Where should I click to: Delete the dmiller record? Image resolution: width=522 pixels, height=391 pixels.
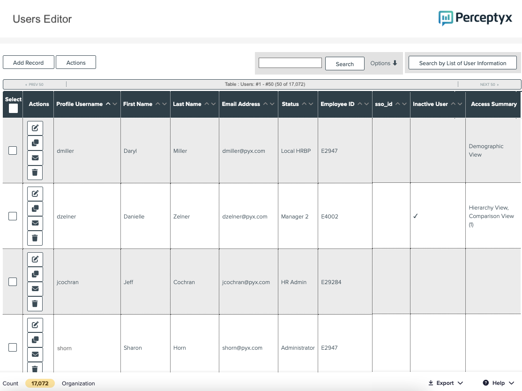coord(35,173)
